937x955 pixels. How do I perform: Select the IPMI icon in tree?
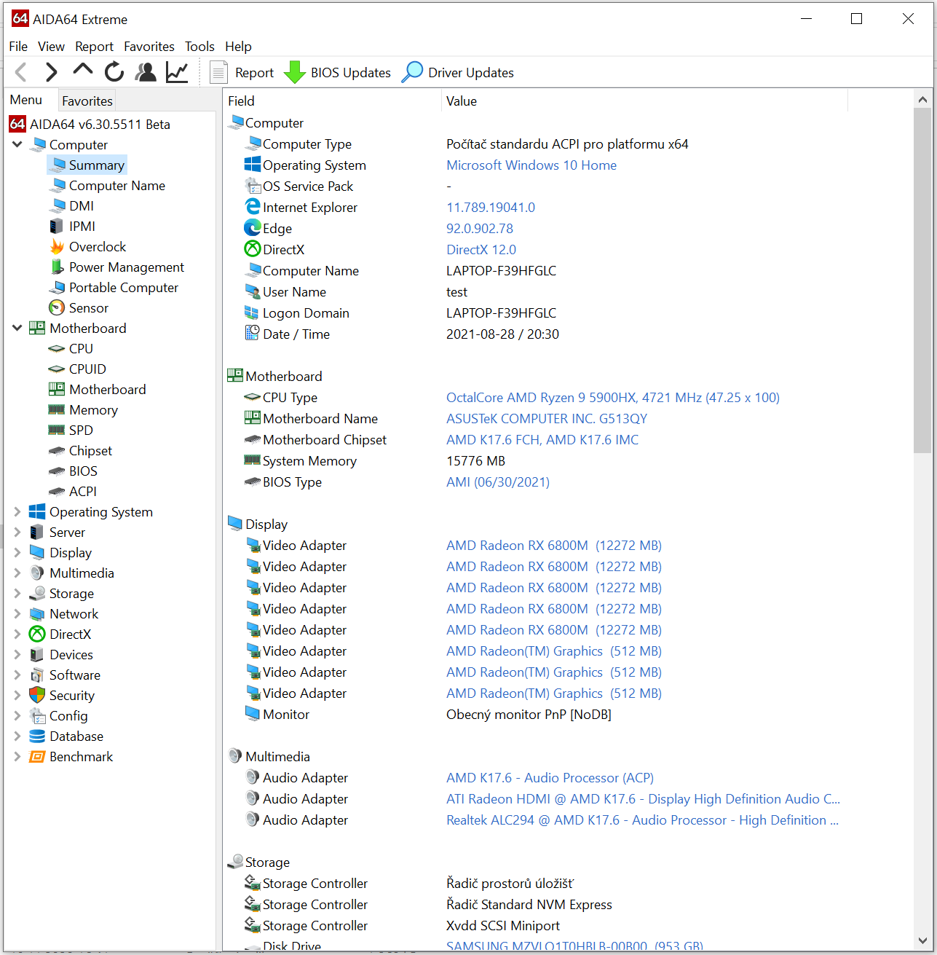coord(57,227)
